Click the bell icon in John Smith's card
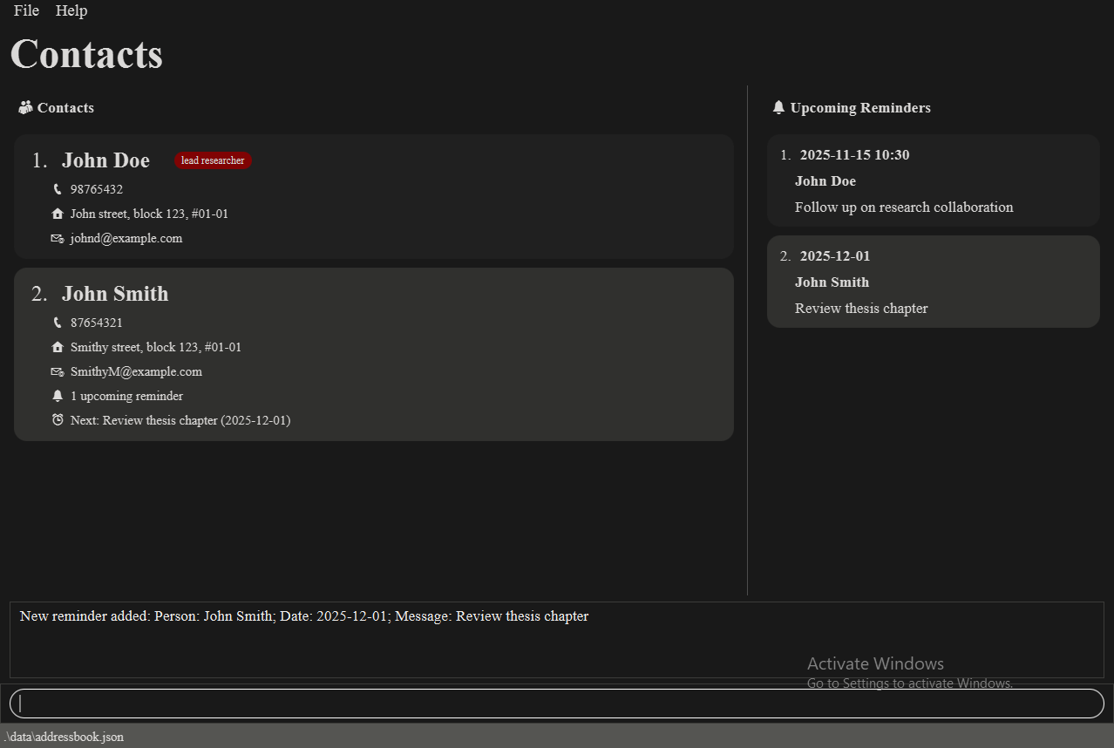Image resolution: width=1114 pixels, height=748 pixels. [58, 396]
